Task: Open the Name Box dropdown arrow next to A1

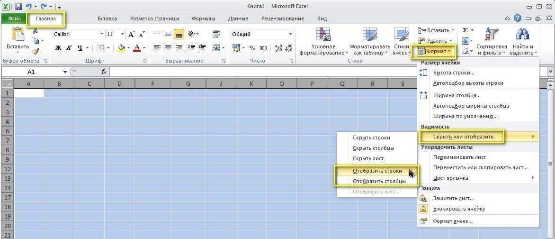Action: pos(65,72)
